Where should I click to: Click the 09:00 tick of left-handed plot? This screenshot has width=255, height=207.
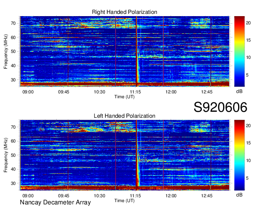[28, 196]
